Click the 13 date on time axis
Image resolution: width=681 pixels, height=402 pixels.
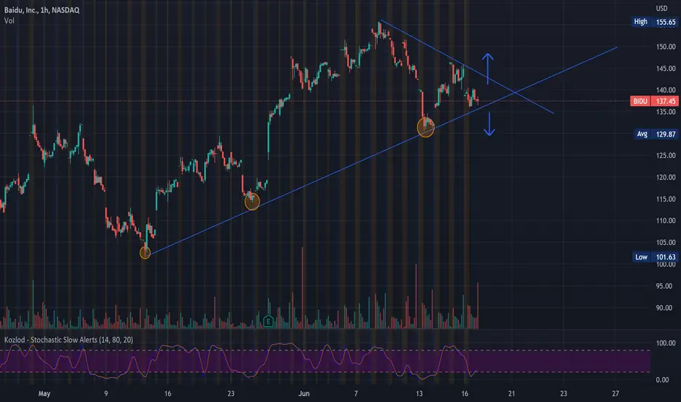pyautogui.click(x=419, y=394)
